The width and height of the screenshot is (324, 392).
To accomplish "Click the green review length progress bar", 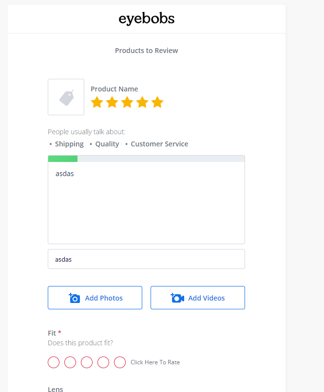I will pyautogui.click(x=63, y=159).
